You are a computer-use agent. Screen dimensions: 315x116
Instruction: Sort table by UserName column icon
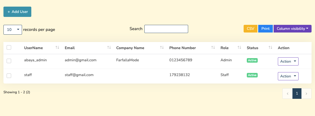pos(57,48)
